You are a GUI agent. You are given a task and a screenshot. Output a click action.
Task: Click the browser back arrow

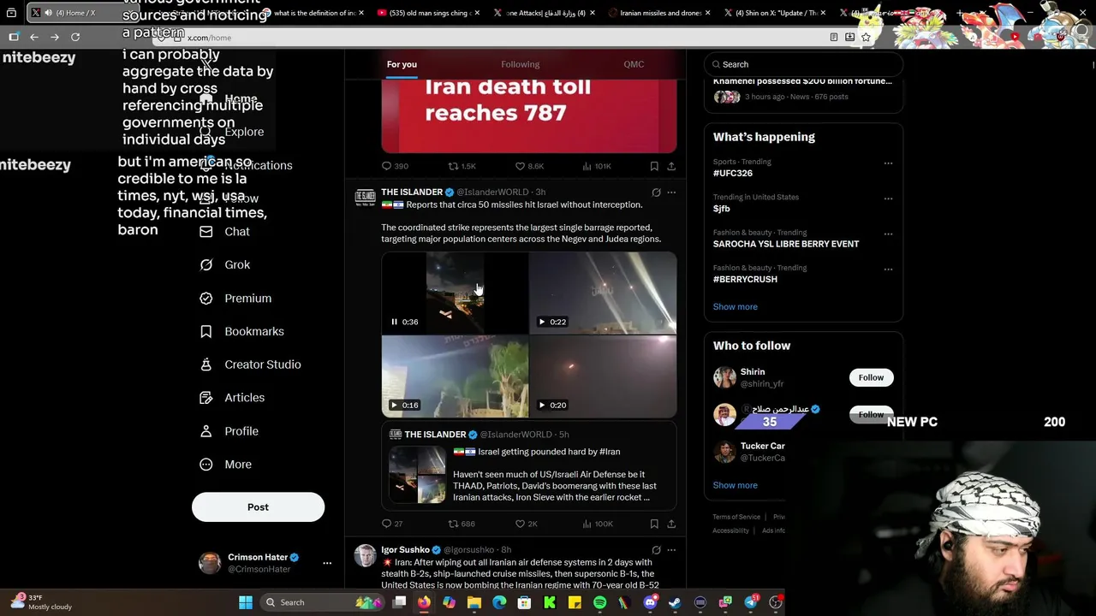34,38
